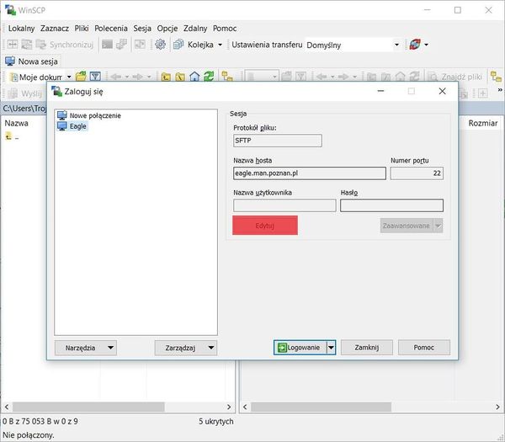This screenshot has width=505, height=442.
Task: Open the Kolejka dropdown arrow
Action: pyautogui.click(x=220, y=45)
